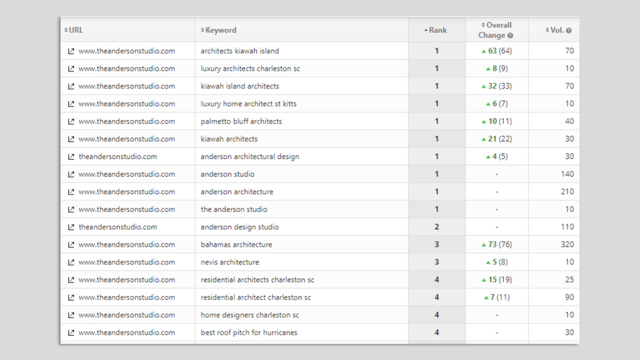Screen dimensions: 640x360
Task: Open external link icon for anderson design studio
Action: [x=71, y=227]
